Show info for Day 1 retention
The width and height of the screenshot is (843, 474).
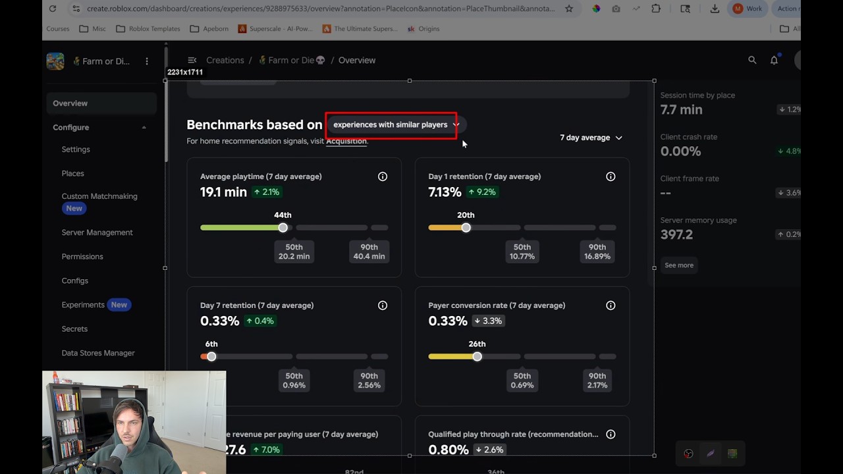pyautogui.click(x=611, y=176)
